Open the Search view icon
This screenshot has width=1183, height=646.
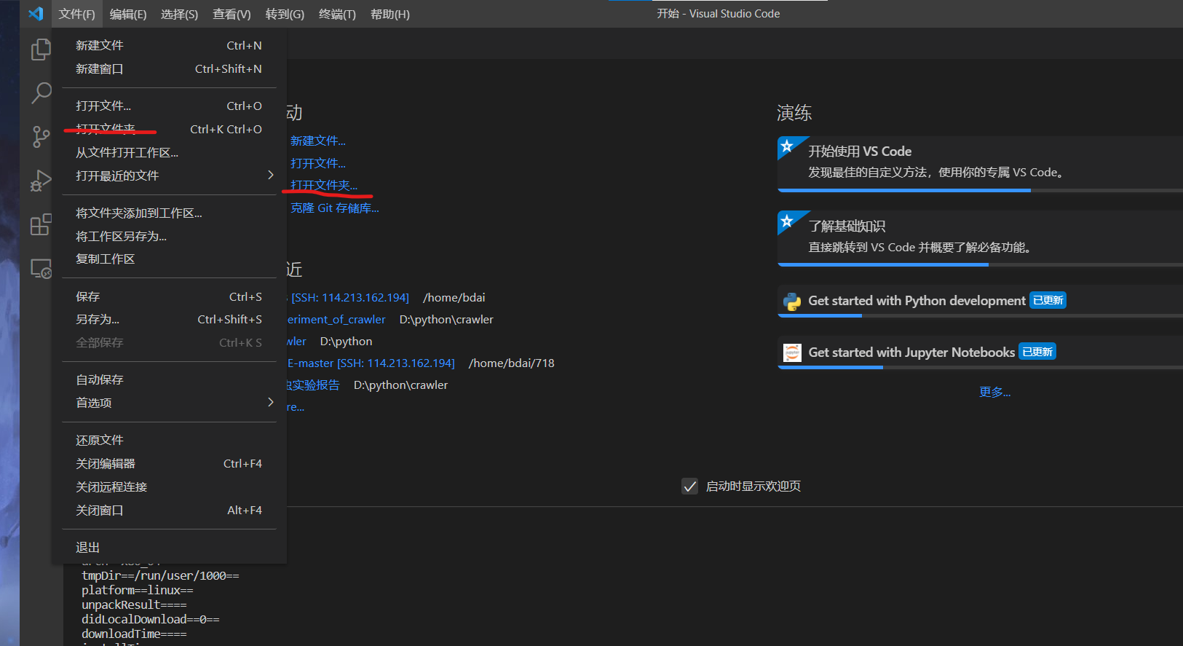41,92
